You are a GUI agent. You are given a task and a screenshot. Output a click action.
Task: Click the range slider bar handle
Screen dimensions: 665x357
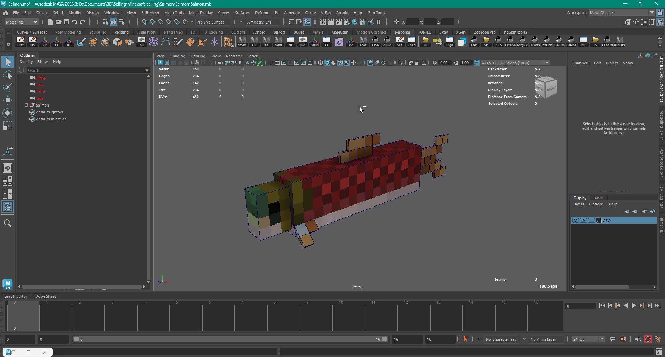coord(230,339)
